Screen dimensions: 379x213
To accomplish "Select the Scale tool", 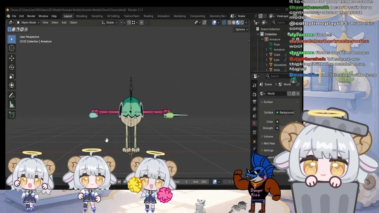I will (12, 76).
